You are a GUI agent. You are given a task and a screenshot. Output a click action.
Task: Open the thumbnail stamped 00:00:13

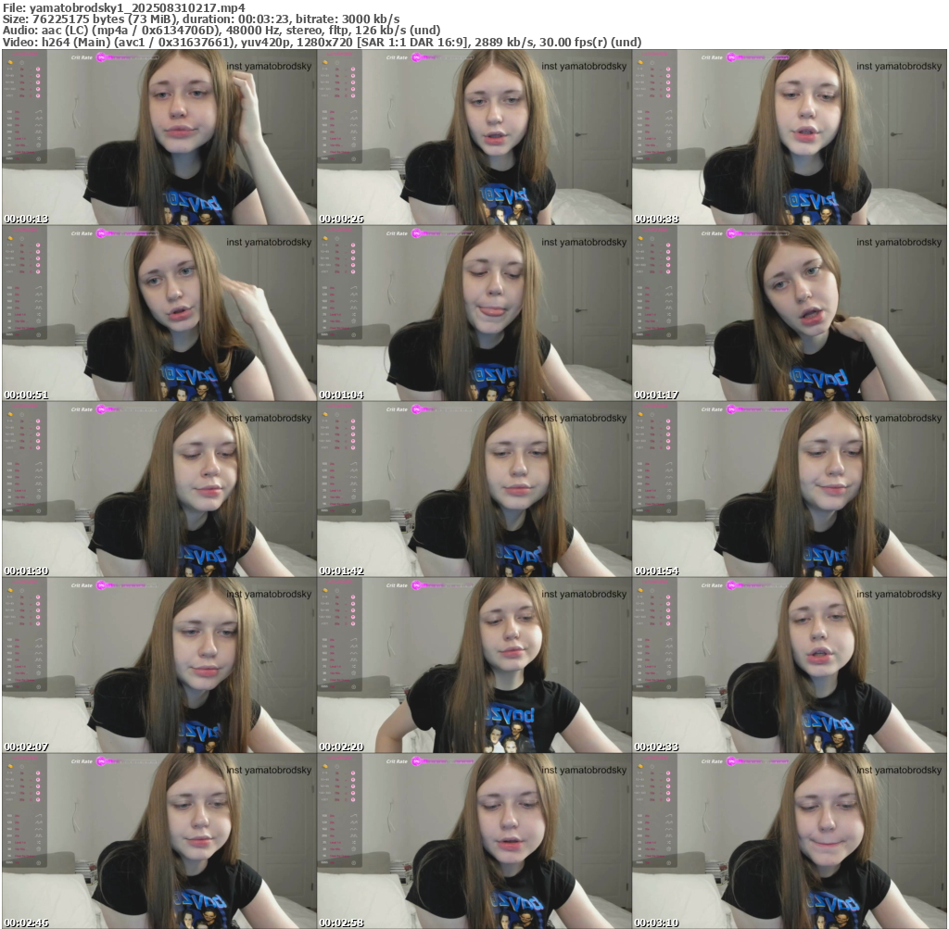[x=159, y=137]
